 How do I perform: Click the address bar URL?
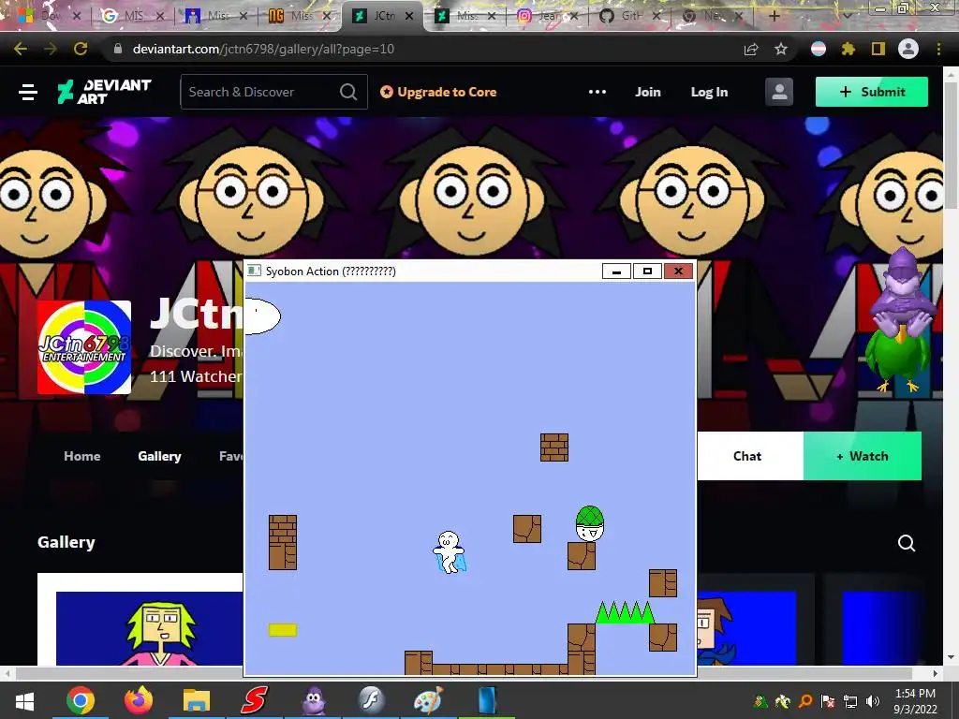(263, 49)
